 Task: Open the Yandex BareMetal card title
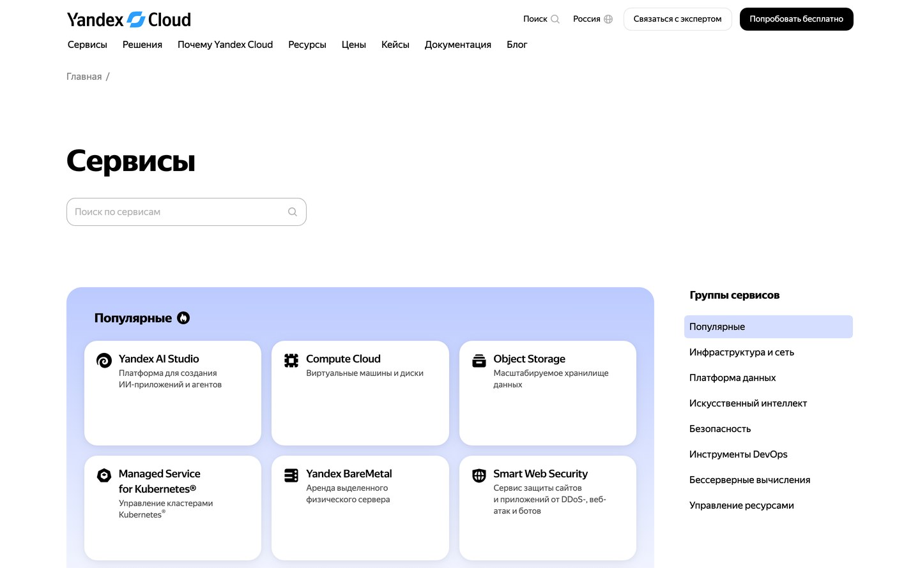pos(349,474)
